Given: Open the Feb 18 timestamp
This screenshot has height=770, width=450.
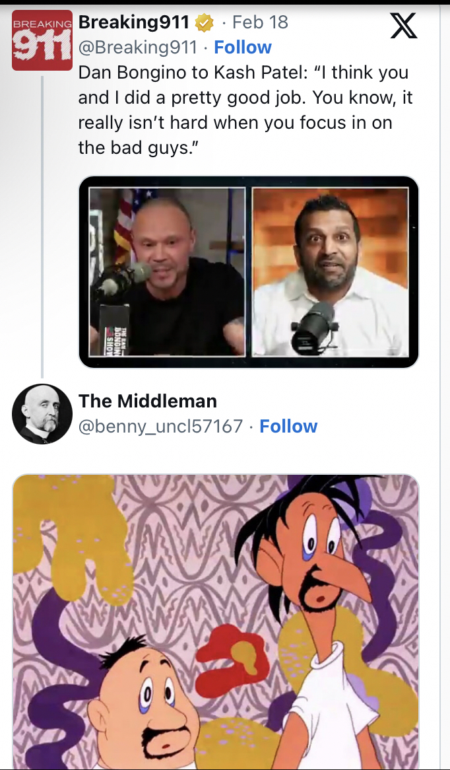Looking at the screenshot, I should 260,22.
